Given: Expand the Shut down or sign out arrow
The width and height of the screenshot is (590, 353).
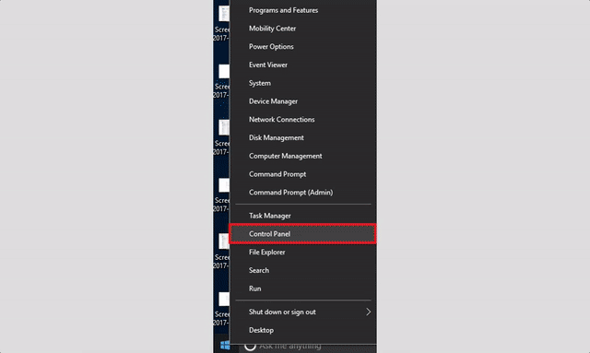Looking at the screenshot, I should pos(368,312).
